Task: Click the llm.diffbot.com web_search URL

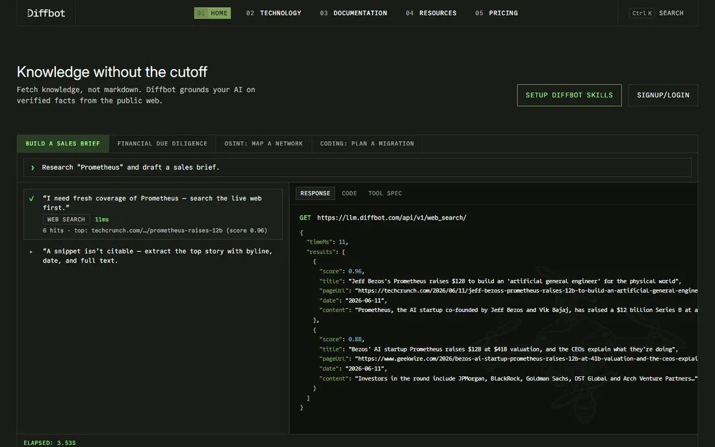Action: point(392,218)
